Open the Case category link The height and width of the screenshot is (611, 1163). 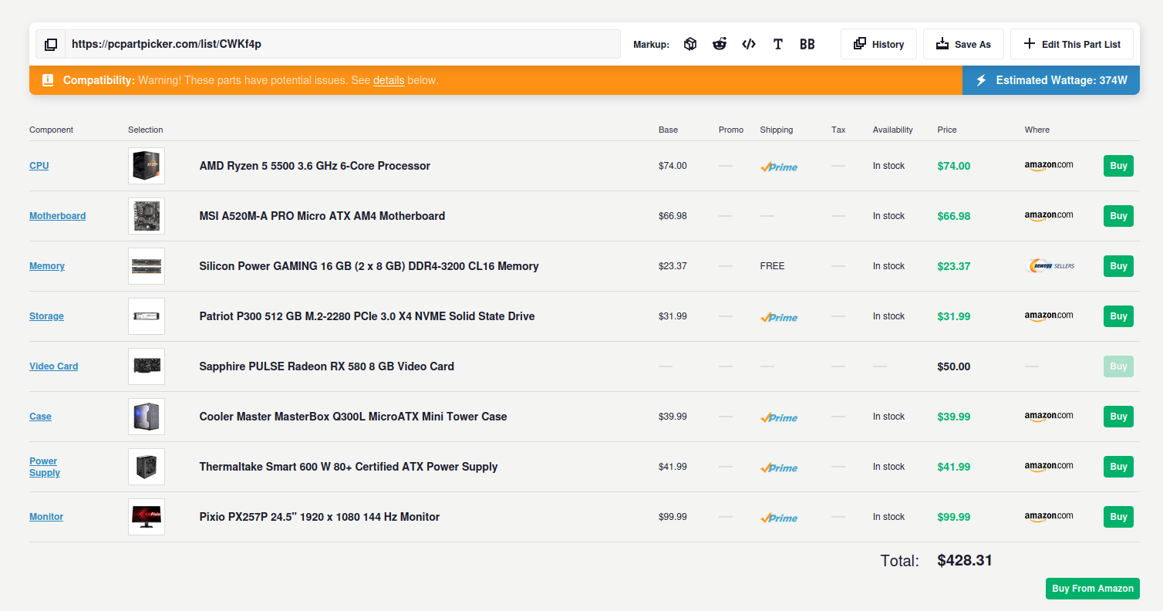(x=40, y=417)
